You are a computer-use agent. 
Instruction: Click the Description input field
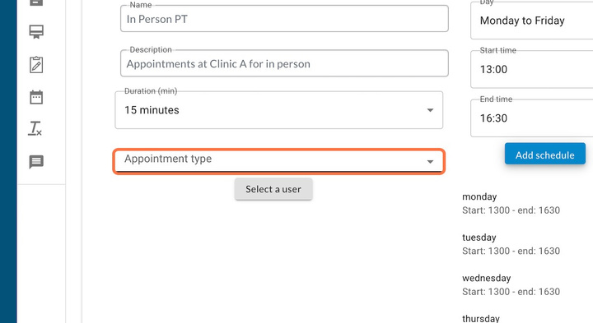(x=284, y=63)
